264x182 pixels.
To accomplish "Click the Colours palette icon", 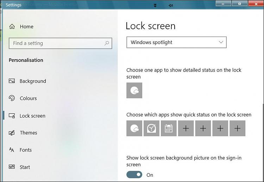I will (x=12, y=98).
